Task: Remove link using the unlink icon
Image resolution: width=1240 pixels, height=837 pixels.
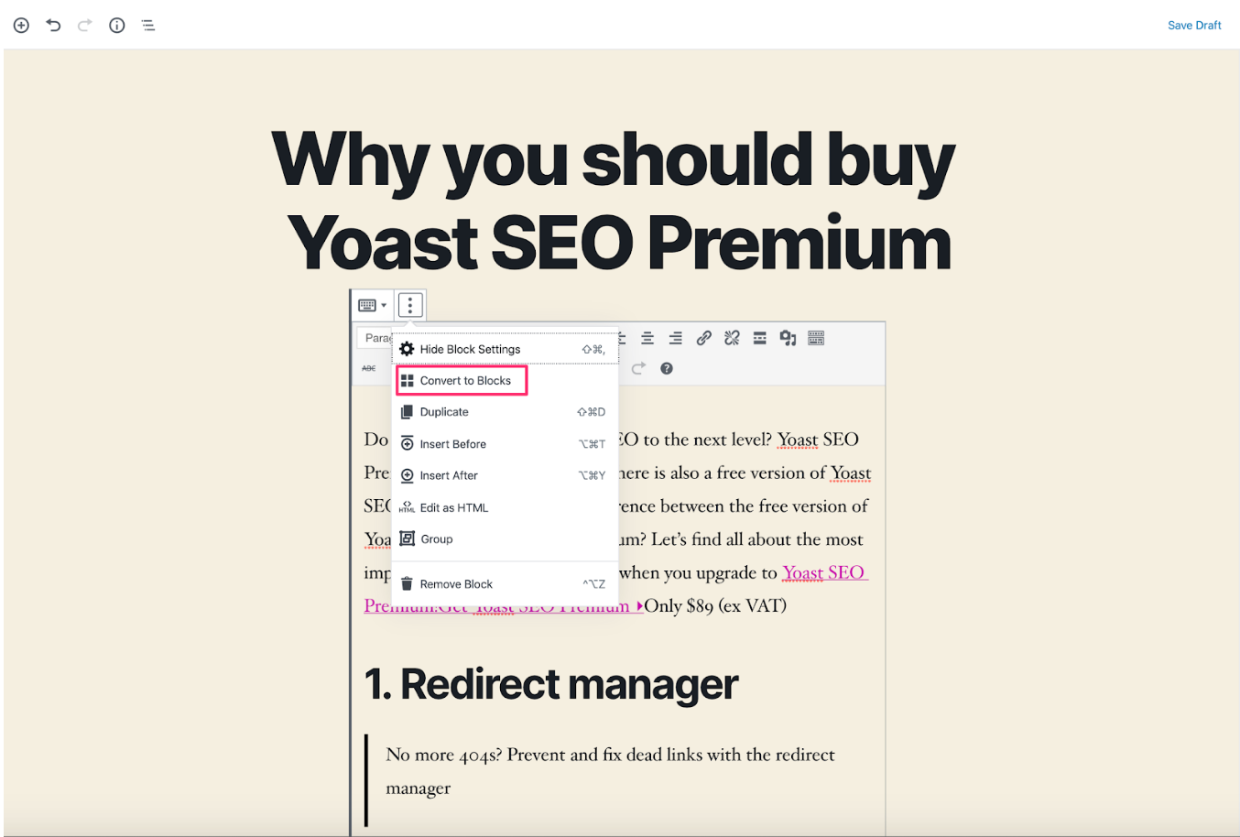Action: coord(731,337)
